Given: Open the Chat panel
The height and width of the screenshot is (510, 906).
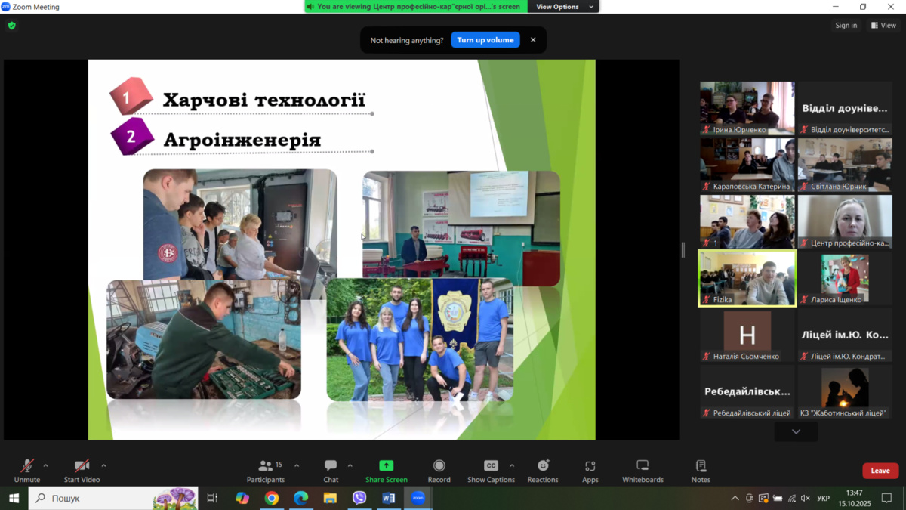Looking at the screenshot, I should coord(331,470).
